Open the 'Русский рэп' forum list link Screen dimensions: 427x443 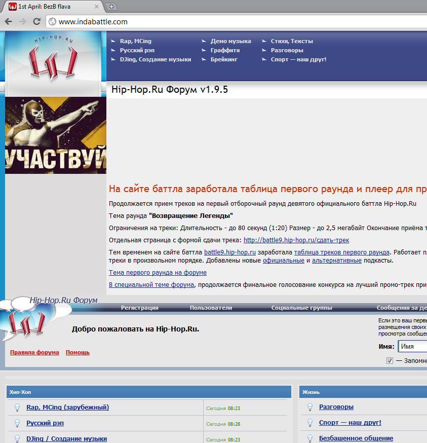(x=45, y=423)
